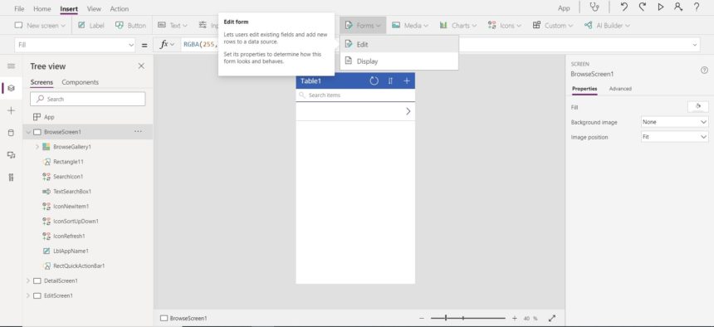Insert a Button control

[130, 26]
